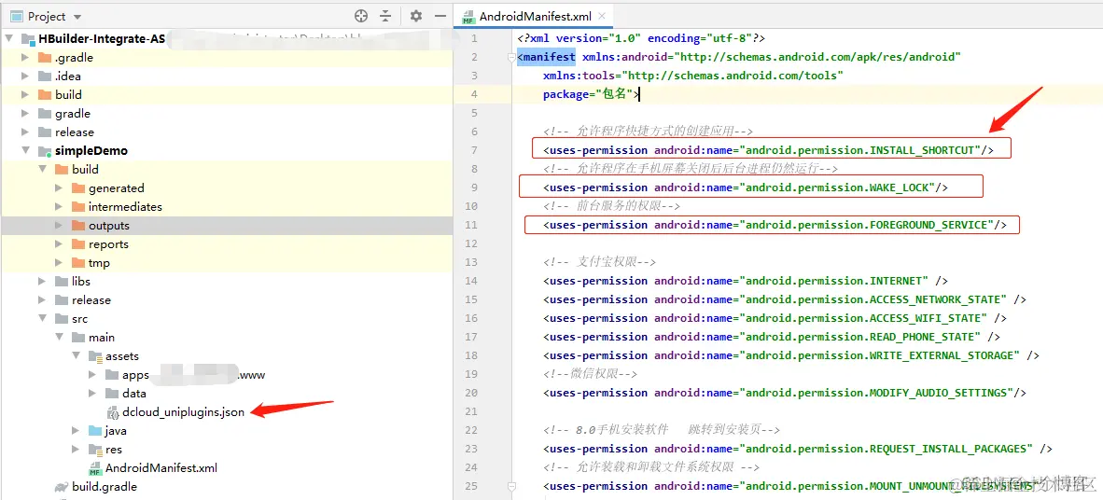Click the dcloud_uniplugins.json file icon
The width and height of the screenshot is (1103, 500).
coord(112,412)
